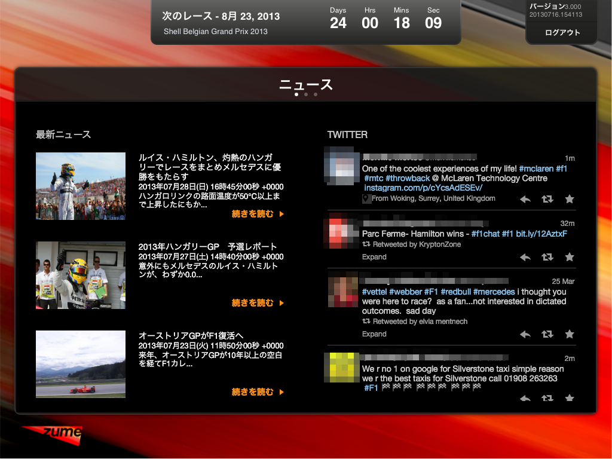
Task: Favorite the Parc Ferme Hamilton tweet
Action: pos(570,257)
